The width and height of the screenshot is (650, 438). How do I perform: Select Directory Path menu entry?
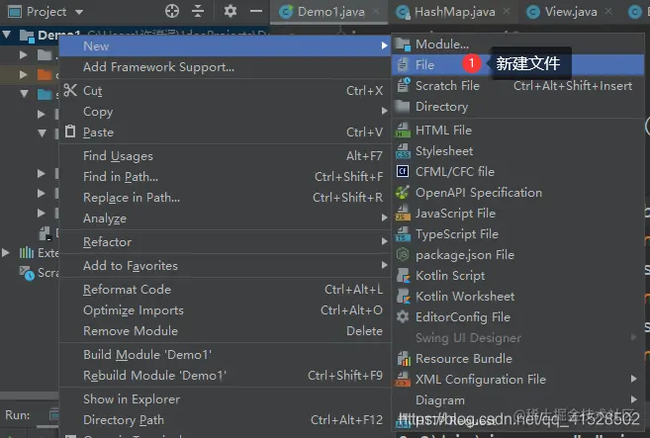click(226, 420)
